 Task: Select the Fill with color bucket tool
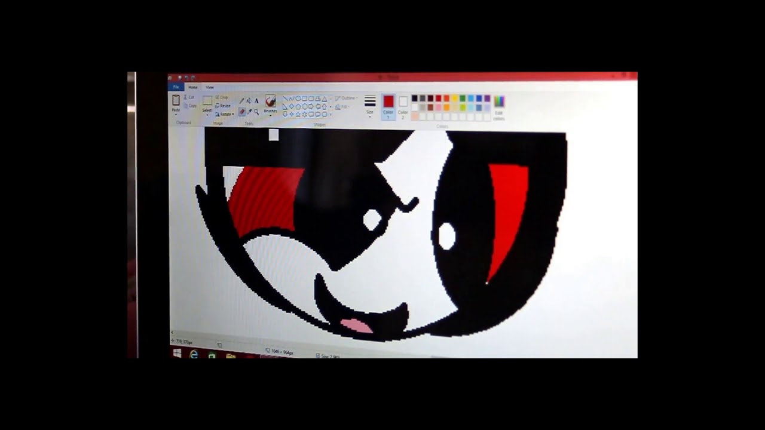click(x=249, y=101)
